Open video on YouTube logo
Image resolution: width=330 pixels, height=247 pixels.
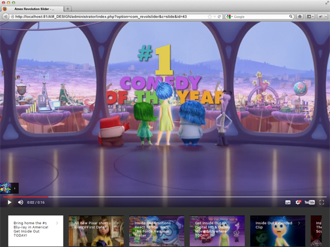point(310,202)
